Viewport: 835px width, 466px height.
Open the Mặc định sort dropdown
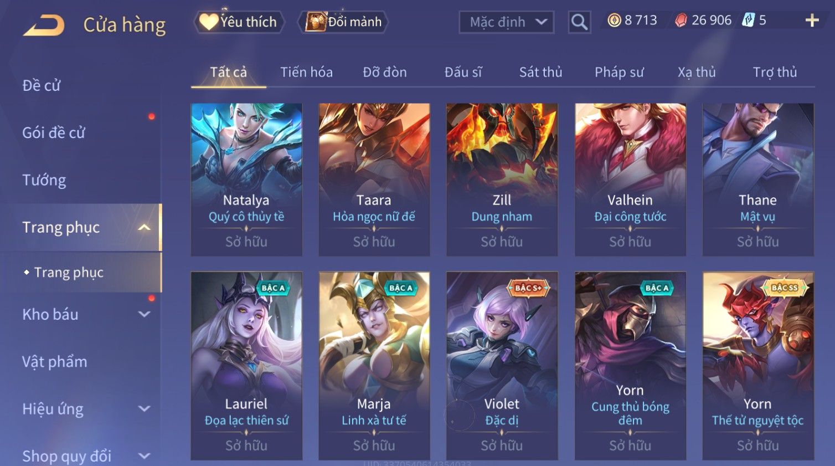click(x=507, y=22)
